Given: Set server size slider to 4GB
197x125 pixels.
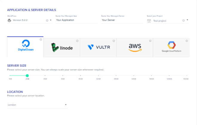Looking at the screenshot, I should coord(45,76).
